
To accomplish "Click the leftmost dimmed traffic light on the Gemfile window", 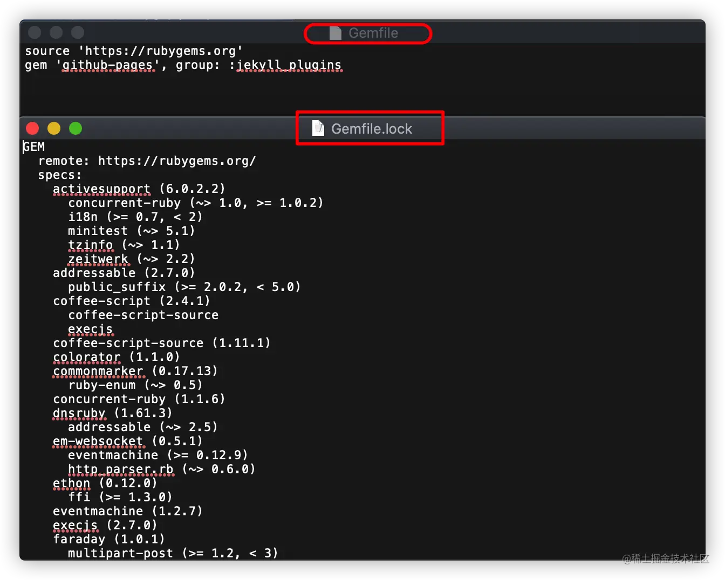I will coord(34,32).
